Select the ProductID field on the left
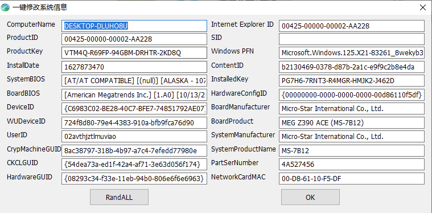432x213 pixels. 134,39
